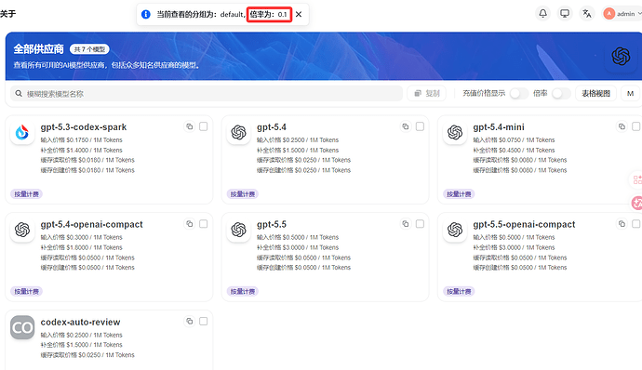Open the gpt-5.5 model title

272,225
